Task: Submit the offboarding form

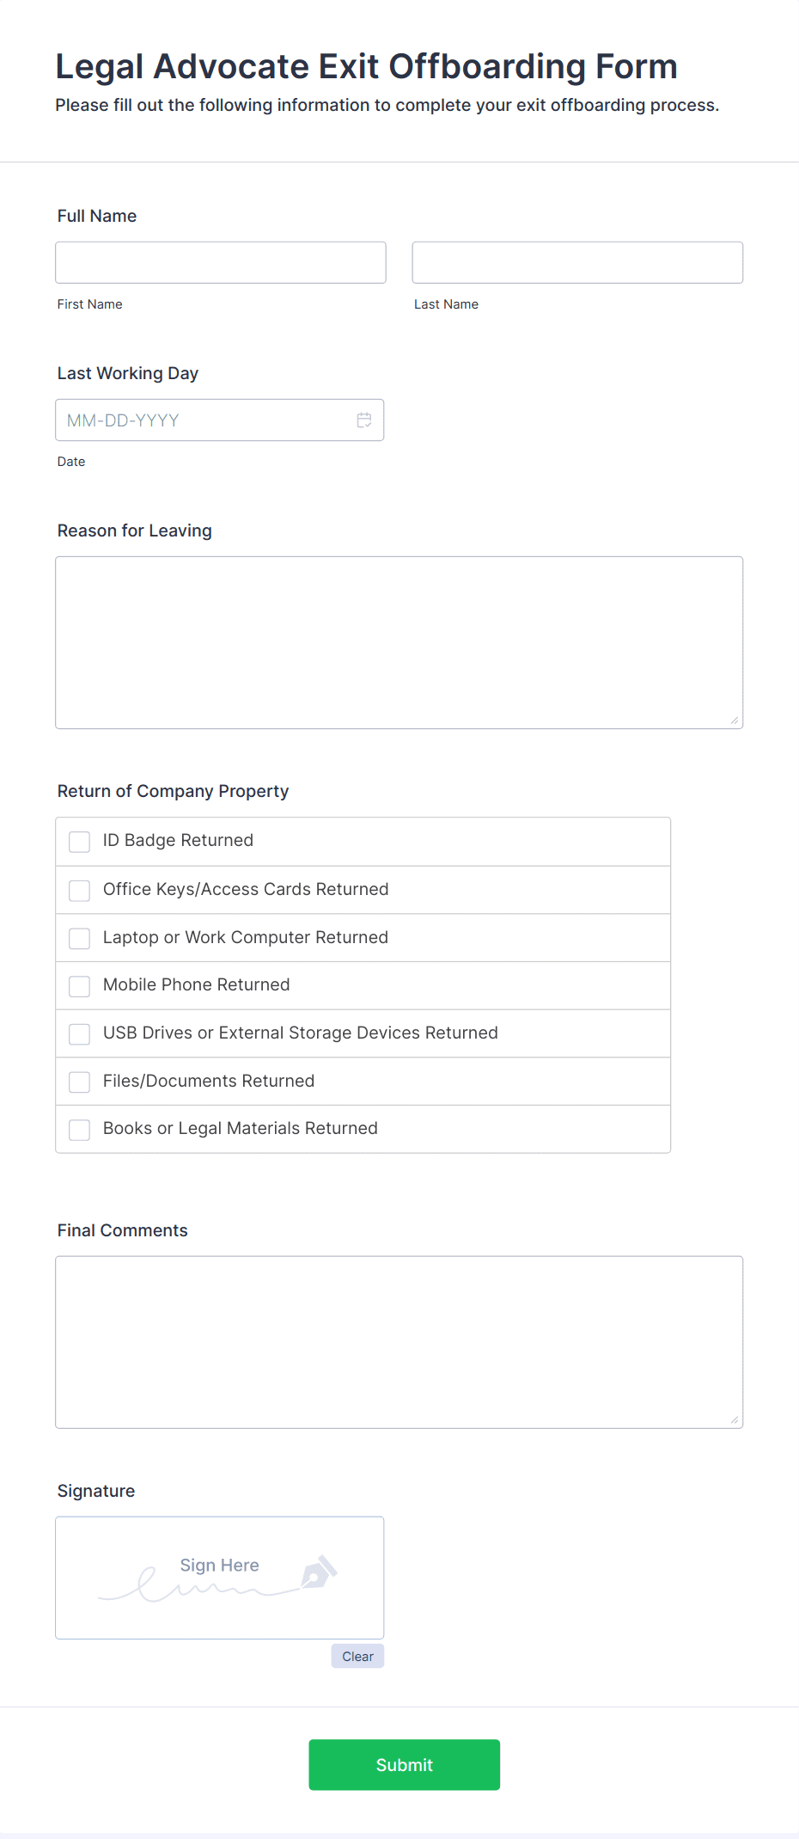Action: [405, 1765]
